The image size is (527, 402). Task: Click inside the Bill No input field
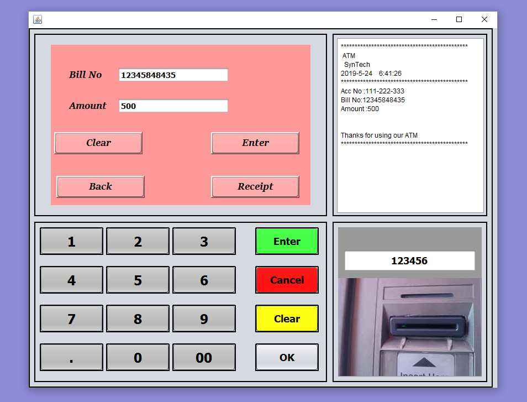point(173,75)
